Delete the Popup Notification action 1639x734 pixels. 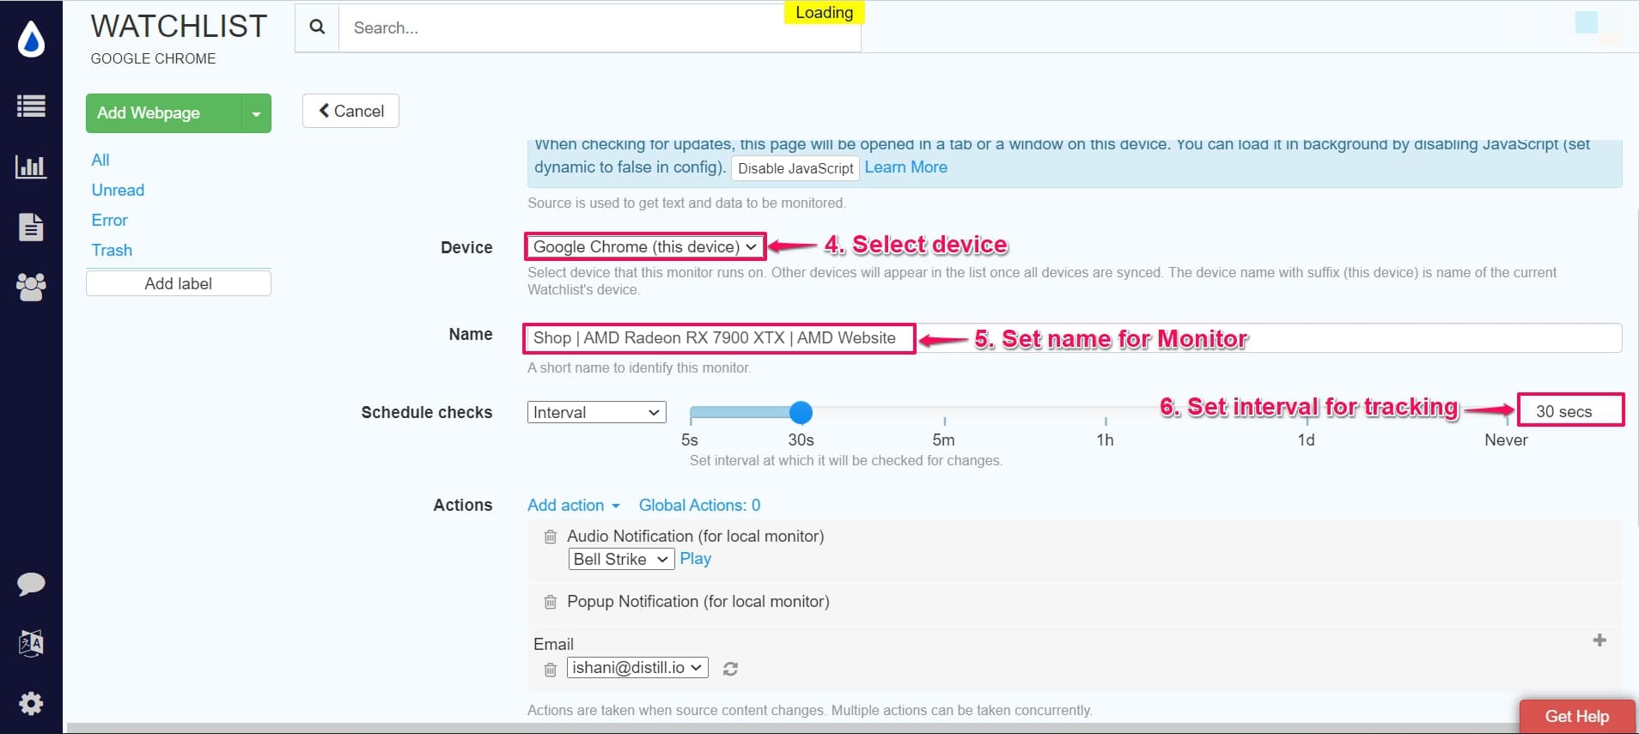click(x=551, y=602)
